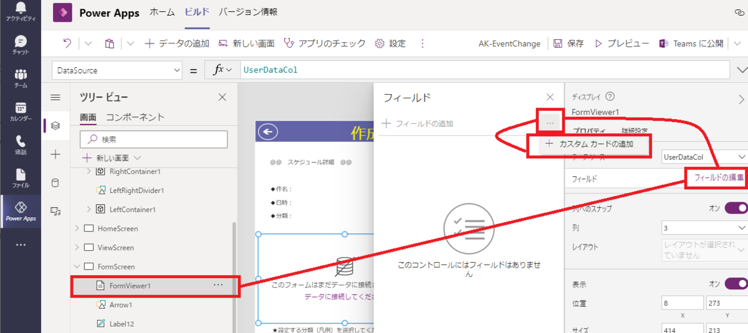This screenshot has width=748, height=333.
Task: Expand the HomeScreen tree node
Action: (77, 228)
